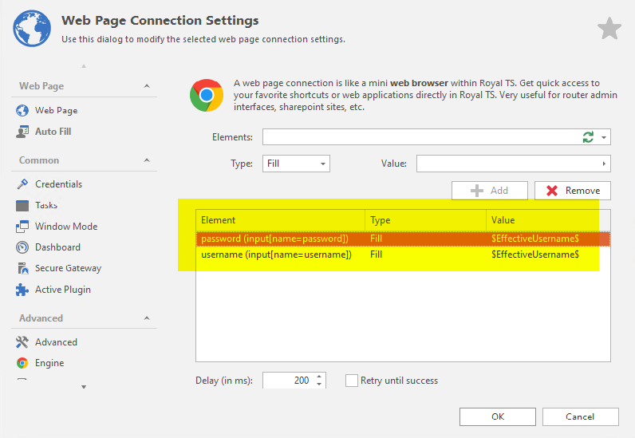Collapse the Common section

tap(147, 160)
